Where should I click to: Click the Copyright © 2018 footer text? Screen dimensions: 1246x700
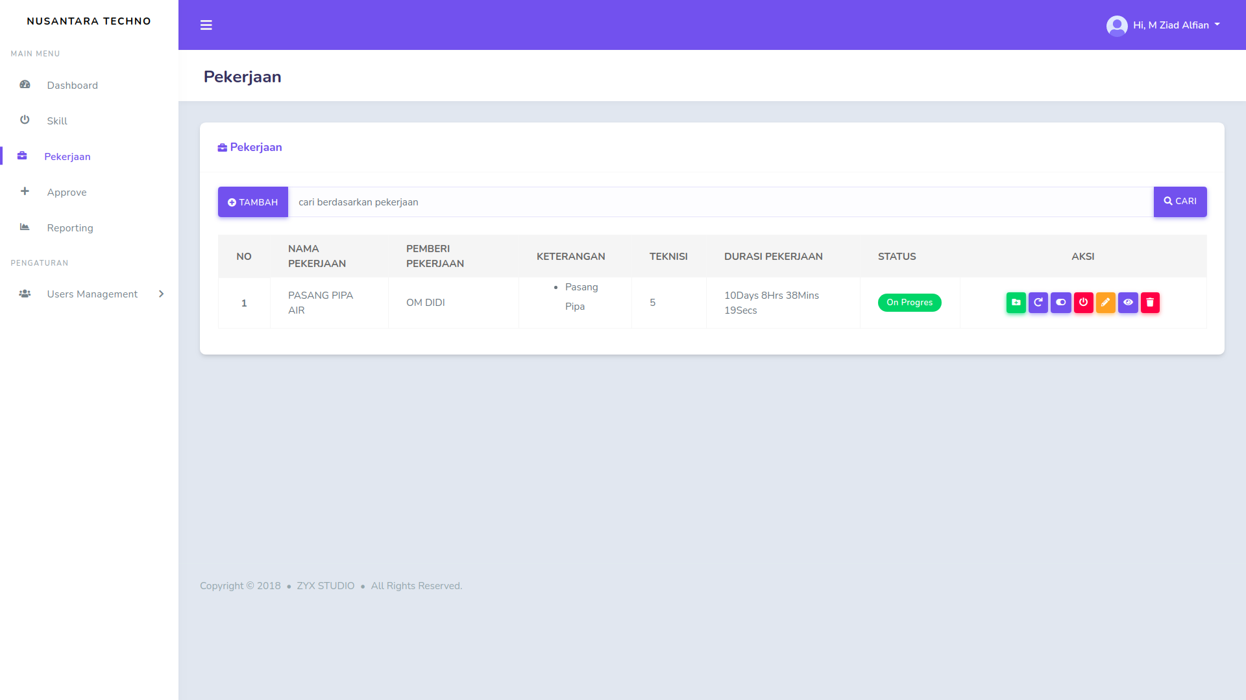tap(240, 586)
